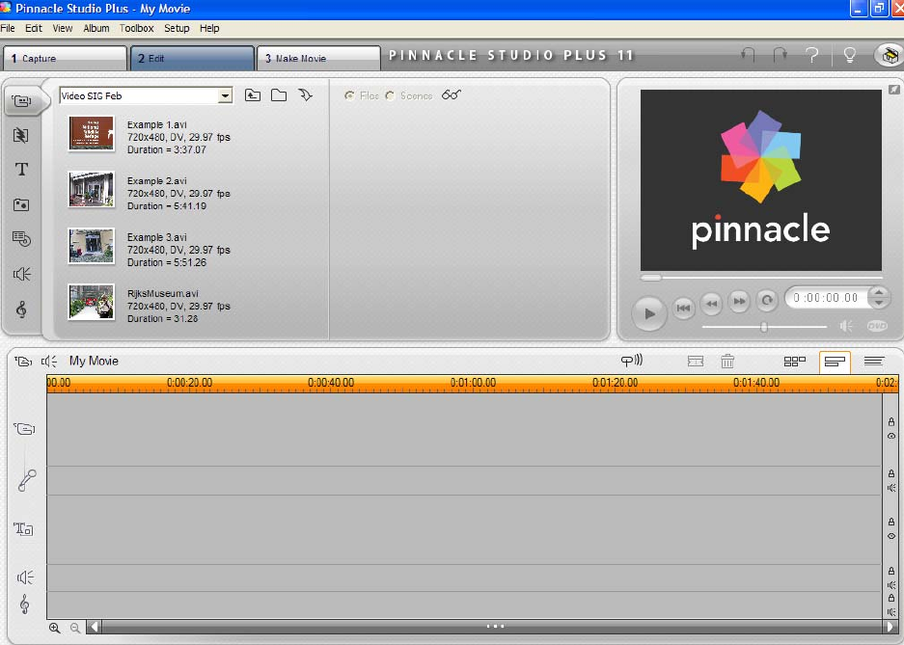The image size is (904, 645).
Task: Open help with the question mark icon
Action: tap(811, 55)
